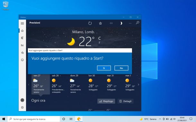This screenshot has width=196, height=122.
Task: Go to the Home forecast sidebar icon
Action: click(22, 31)
